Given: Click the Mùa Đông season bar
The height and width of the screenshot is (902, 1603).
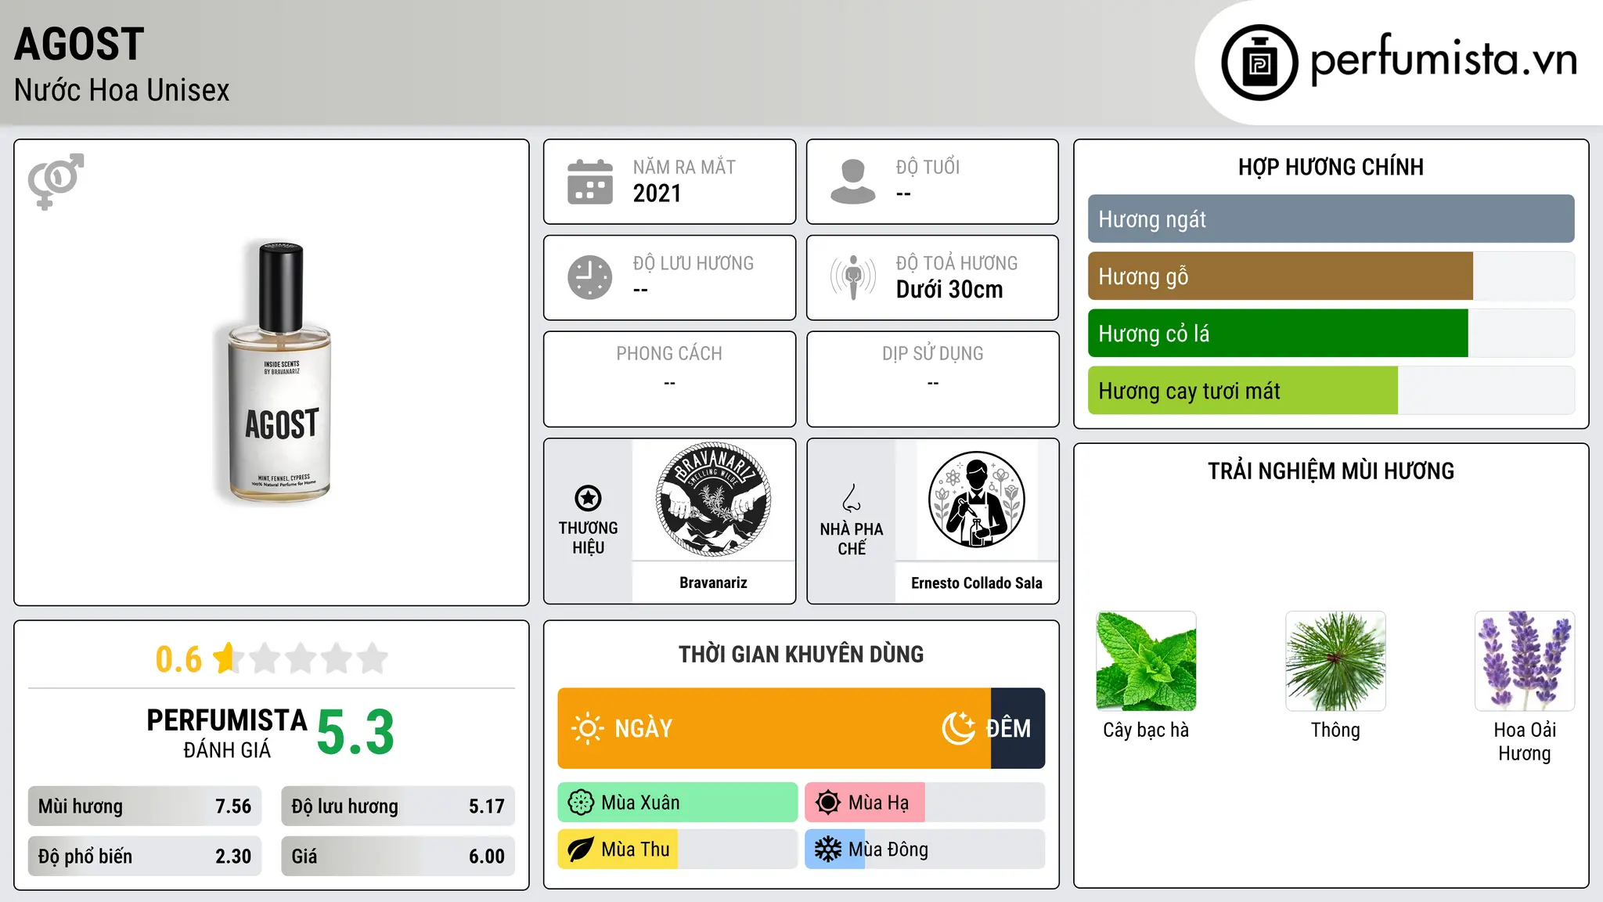Looking at the screenshot, I should pyautogui.click(x=925, y=850).
